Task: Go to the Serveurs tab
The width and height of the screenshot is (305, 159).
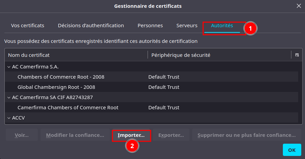Action: [x=187, y=26]
